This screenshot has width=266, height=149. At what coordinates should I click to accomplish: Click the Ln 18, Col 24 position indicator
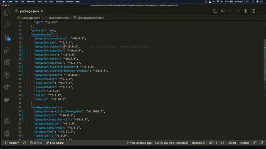click(172, 143)
